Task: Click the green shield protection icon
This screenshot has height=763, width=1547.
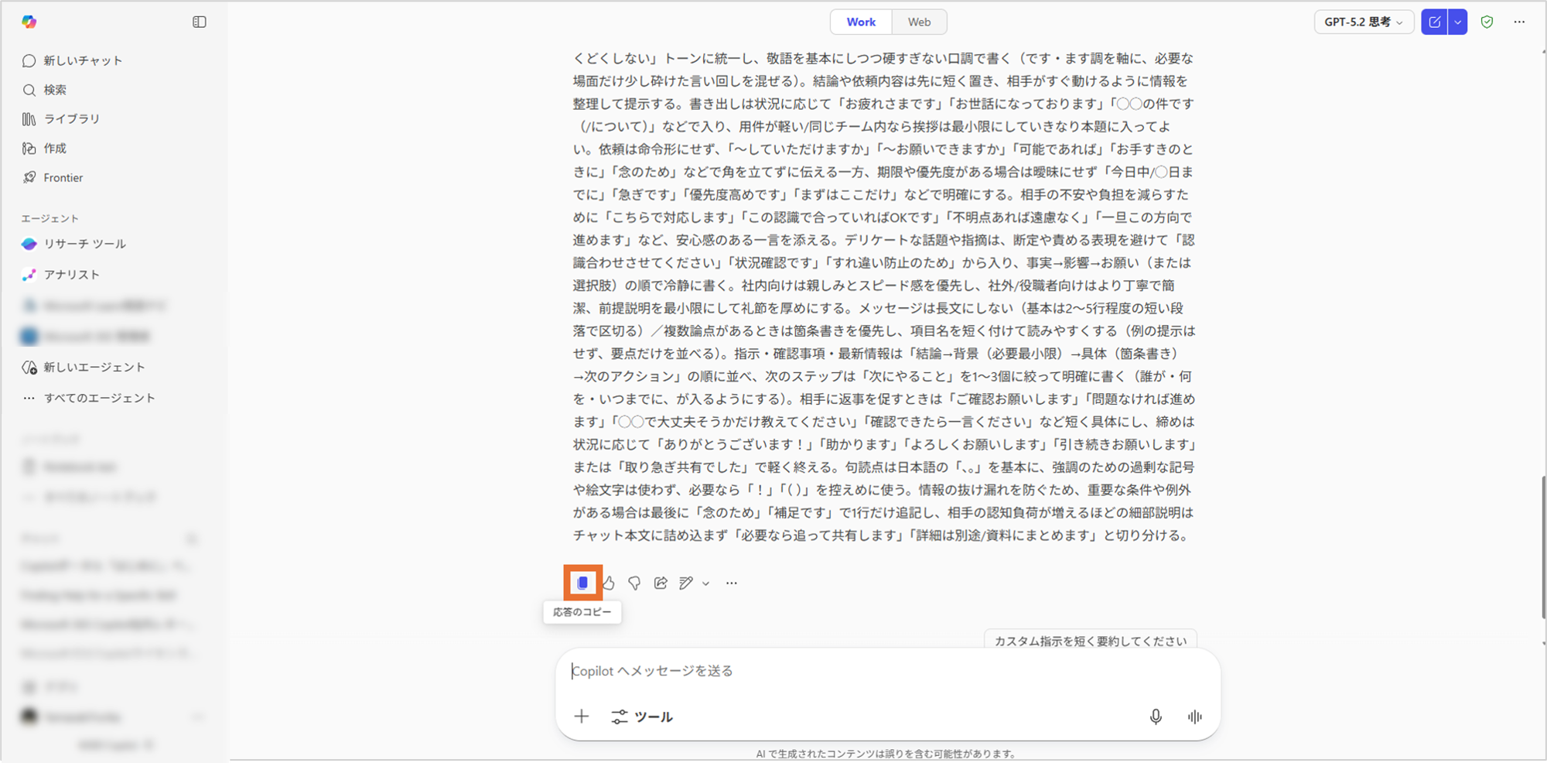Action: pos(1487,22)
